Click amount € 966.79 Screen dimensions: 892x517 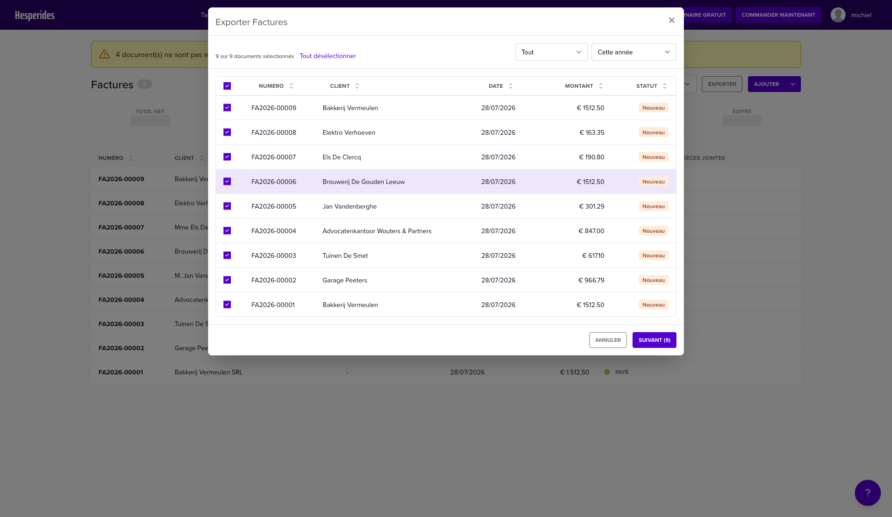[x=591, y=280]
